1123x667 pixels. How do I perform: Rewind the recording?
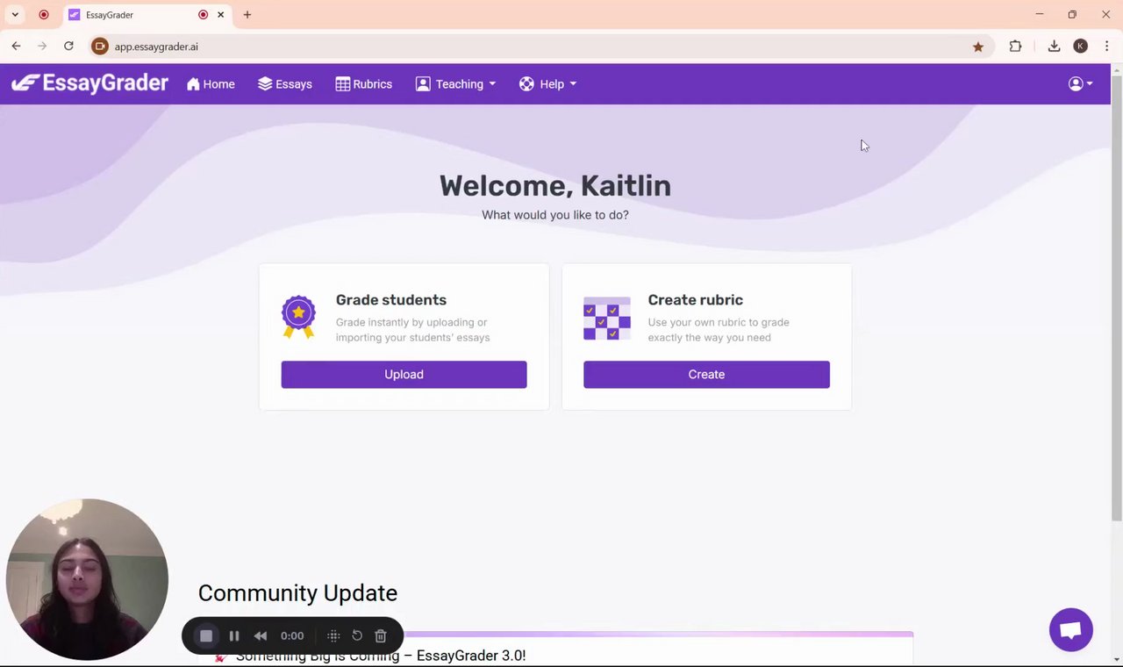click(261, 636)
